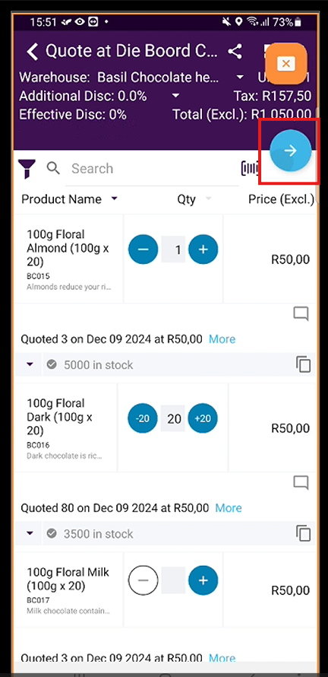Show More quote history for Floral Almond
The height and width of the screenshot is (677, 328).
coord(222,339)
